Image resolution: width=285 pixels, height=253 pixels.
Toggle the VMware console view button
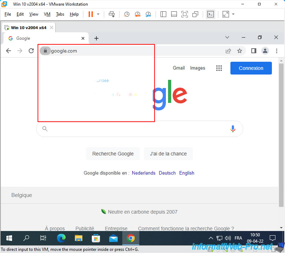[x=211, y=14]
